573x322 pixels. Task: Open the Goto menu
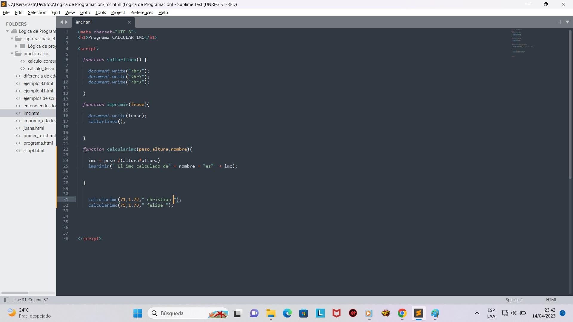tap(85, 13)
